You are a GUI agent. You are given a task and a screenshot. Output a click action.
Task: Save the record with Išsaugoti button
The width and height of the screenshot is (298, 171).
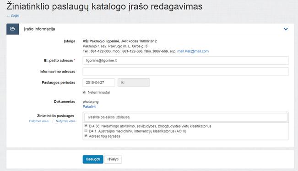pyautogui.click(x=93, y=159)
